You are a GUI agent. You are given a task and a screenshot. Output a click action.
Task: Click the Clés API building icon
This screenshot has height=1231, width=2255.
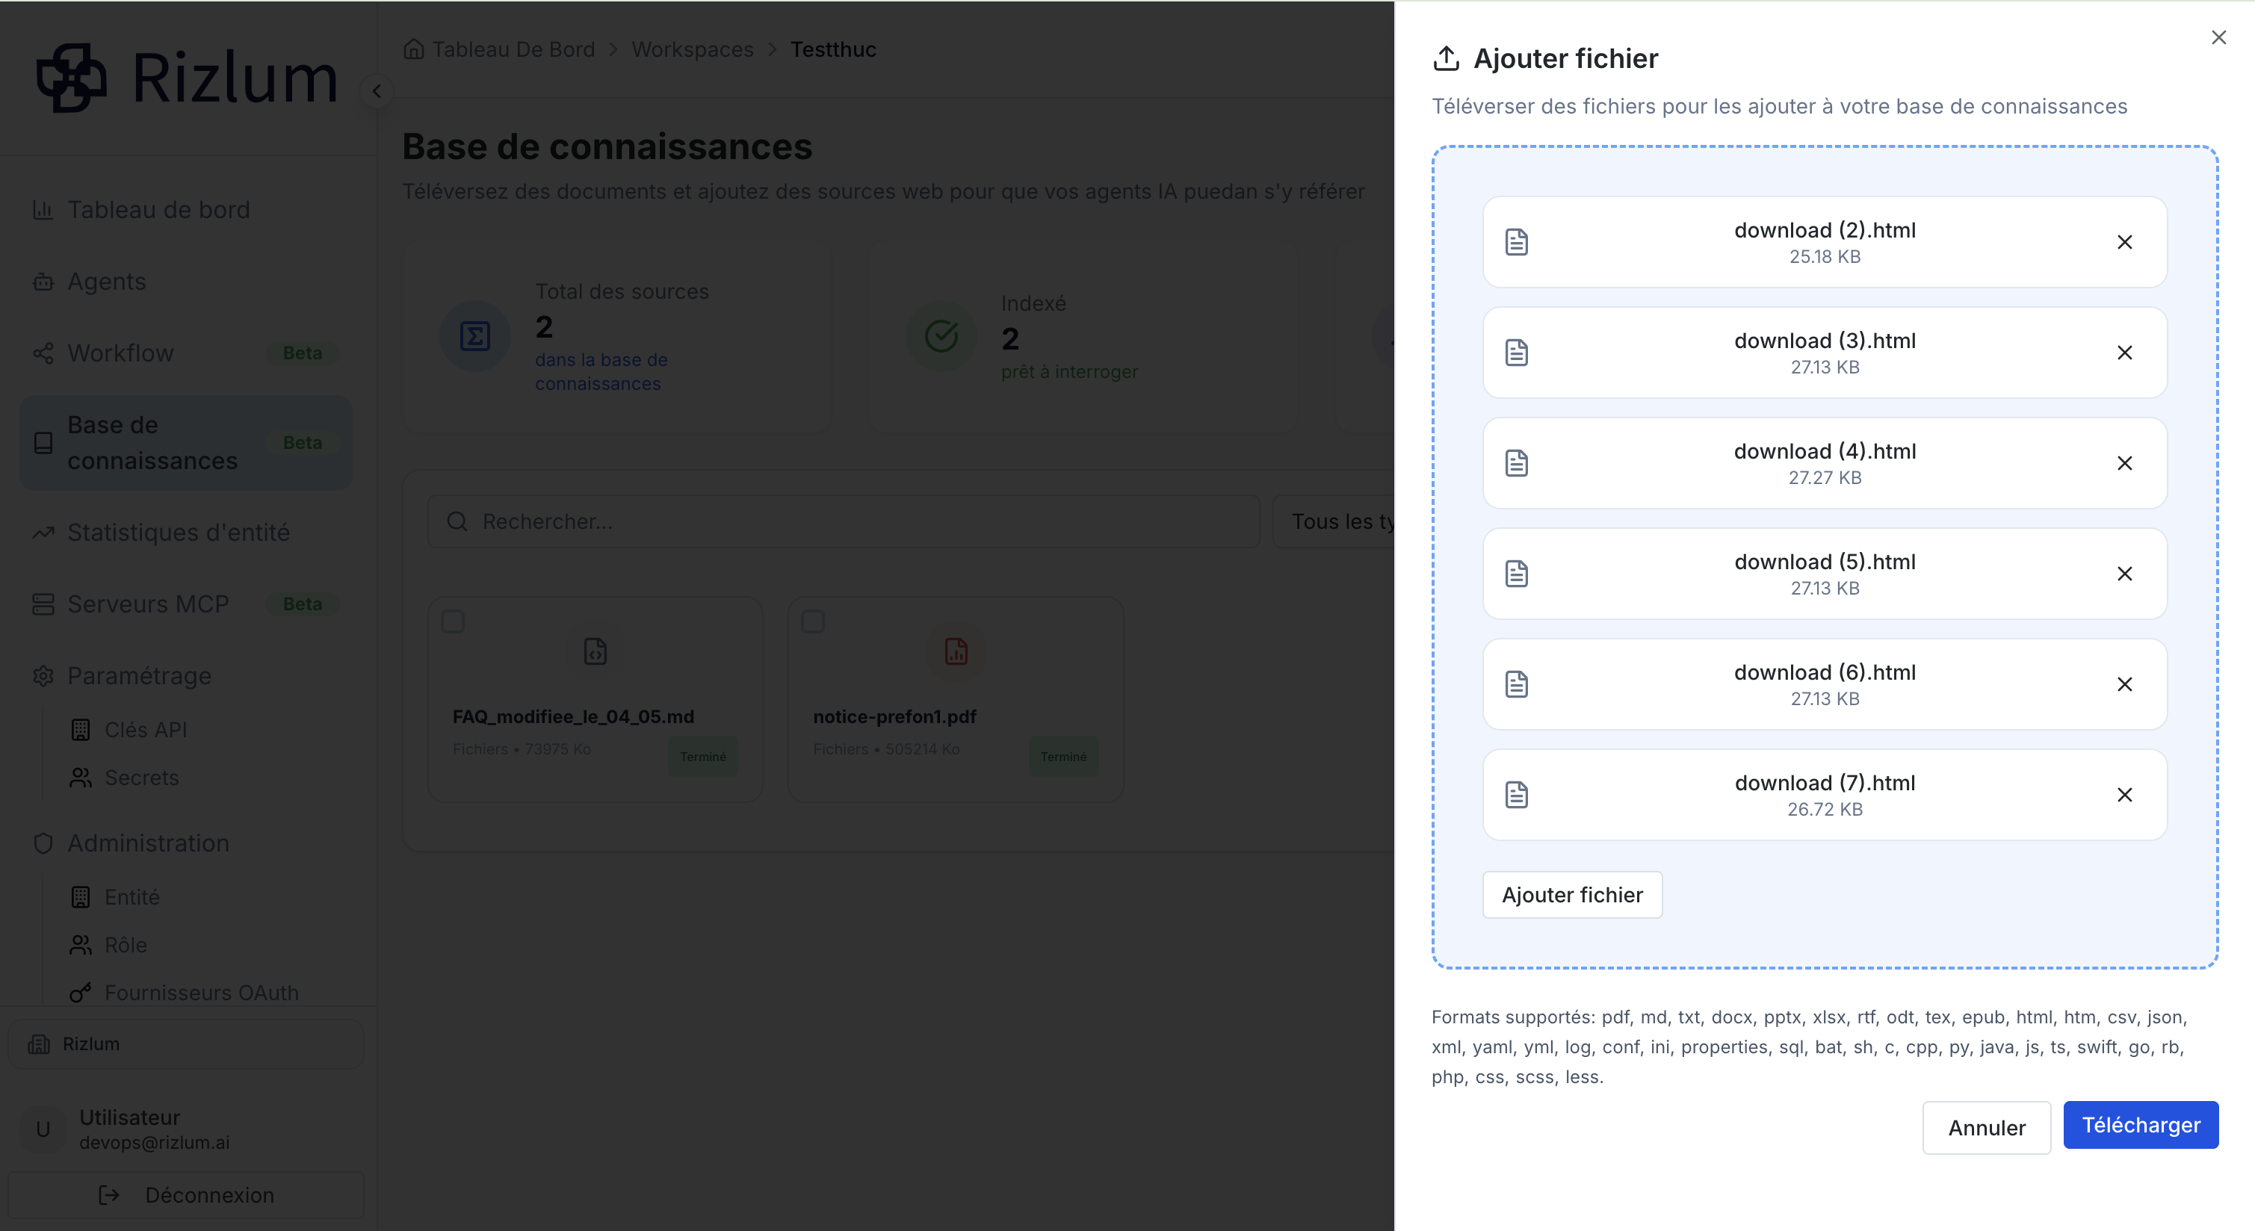click(x=81, y=730)
